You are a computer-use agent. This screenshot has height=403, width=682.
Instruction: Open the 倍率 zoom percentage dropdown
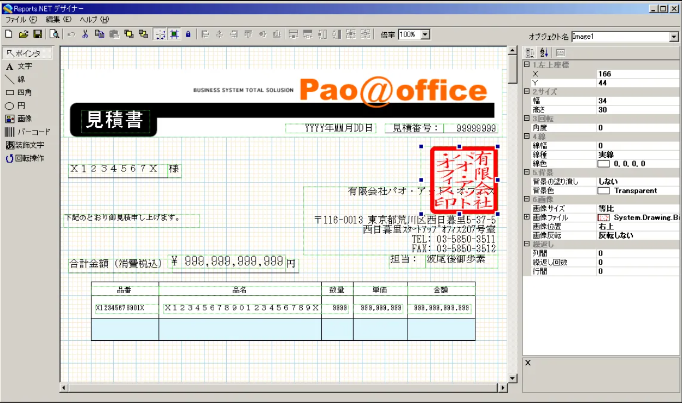426,34
